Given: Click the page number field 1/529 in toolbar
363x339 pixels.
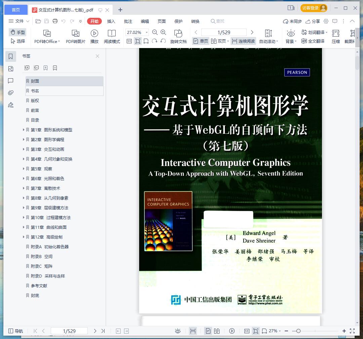Looking at the screenshot, I should (224, 32).
